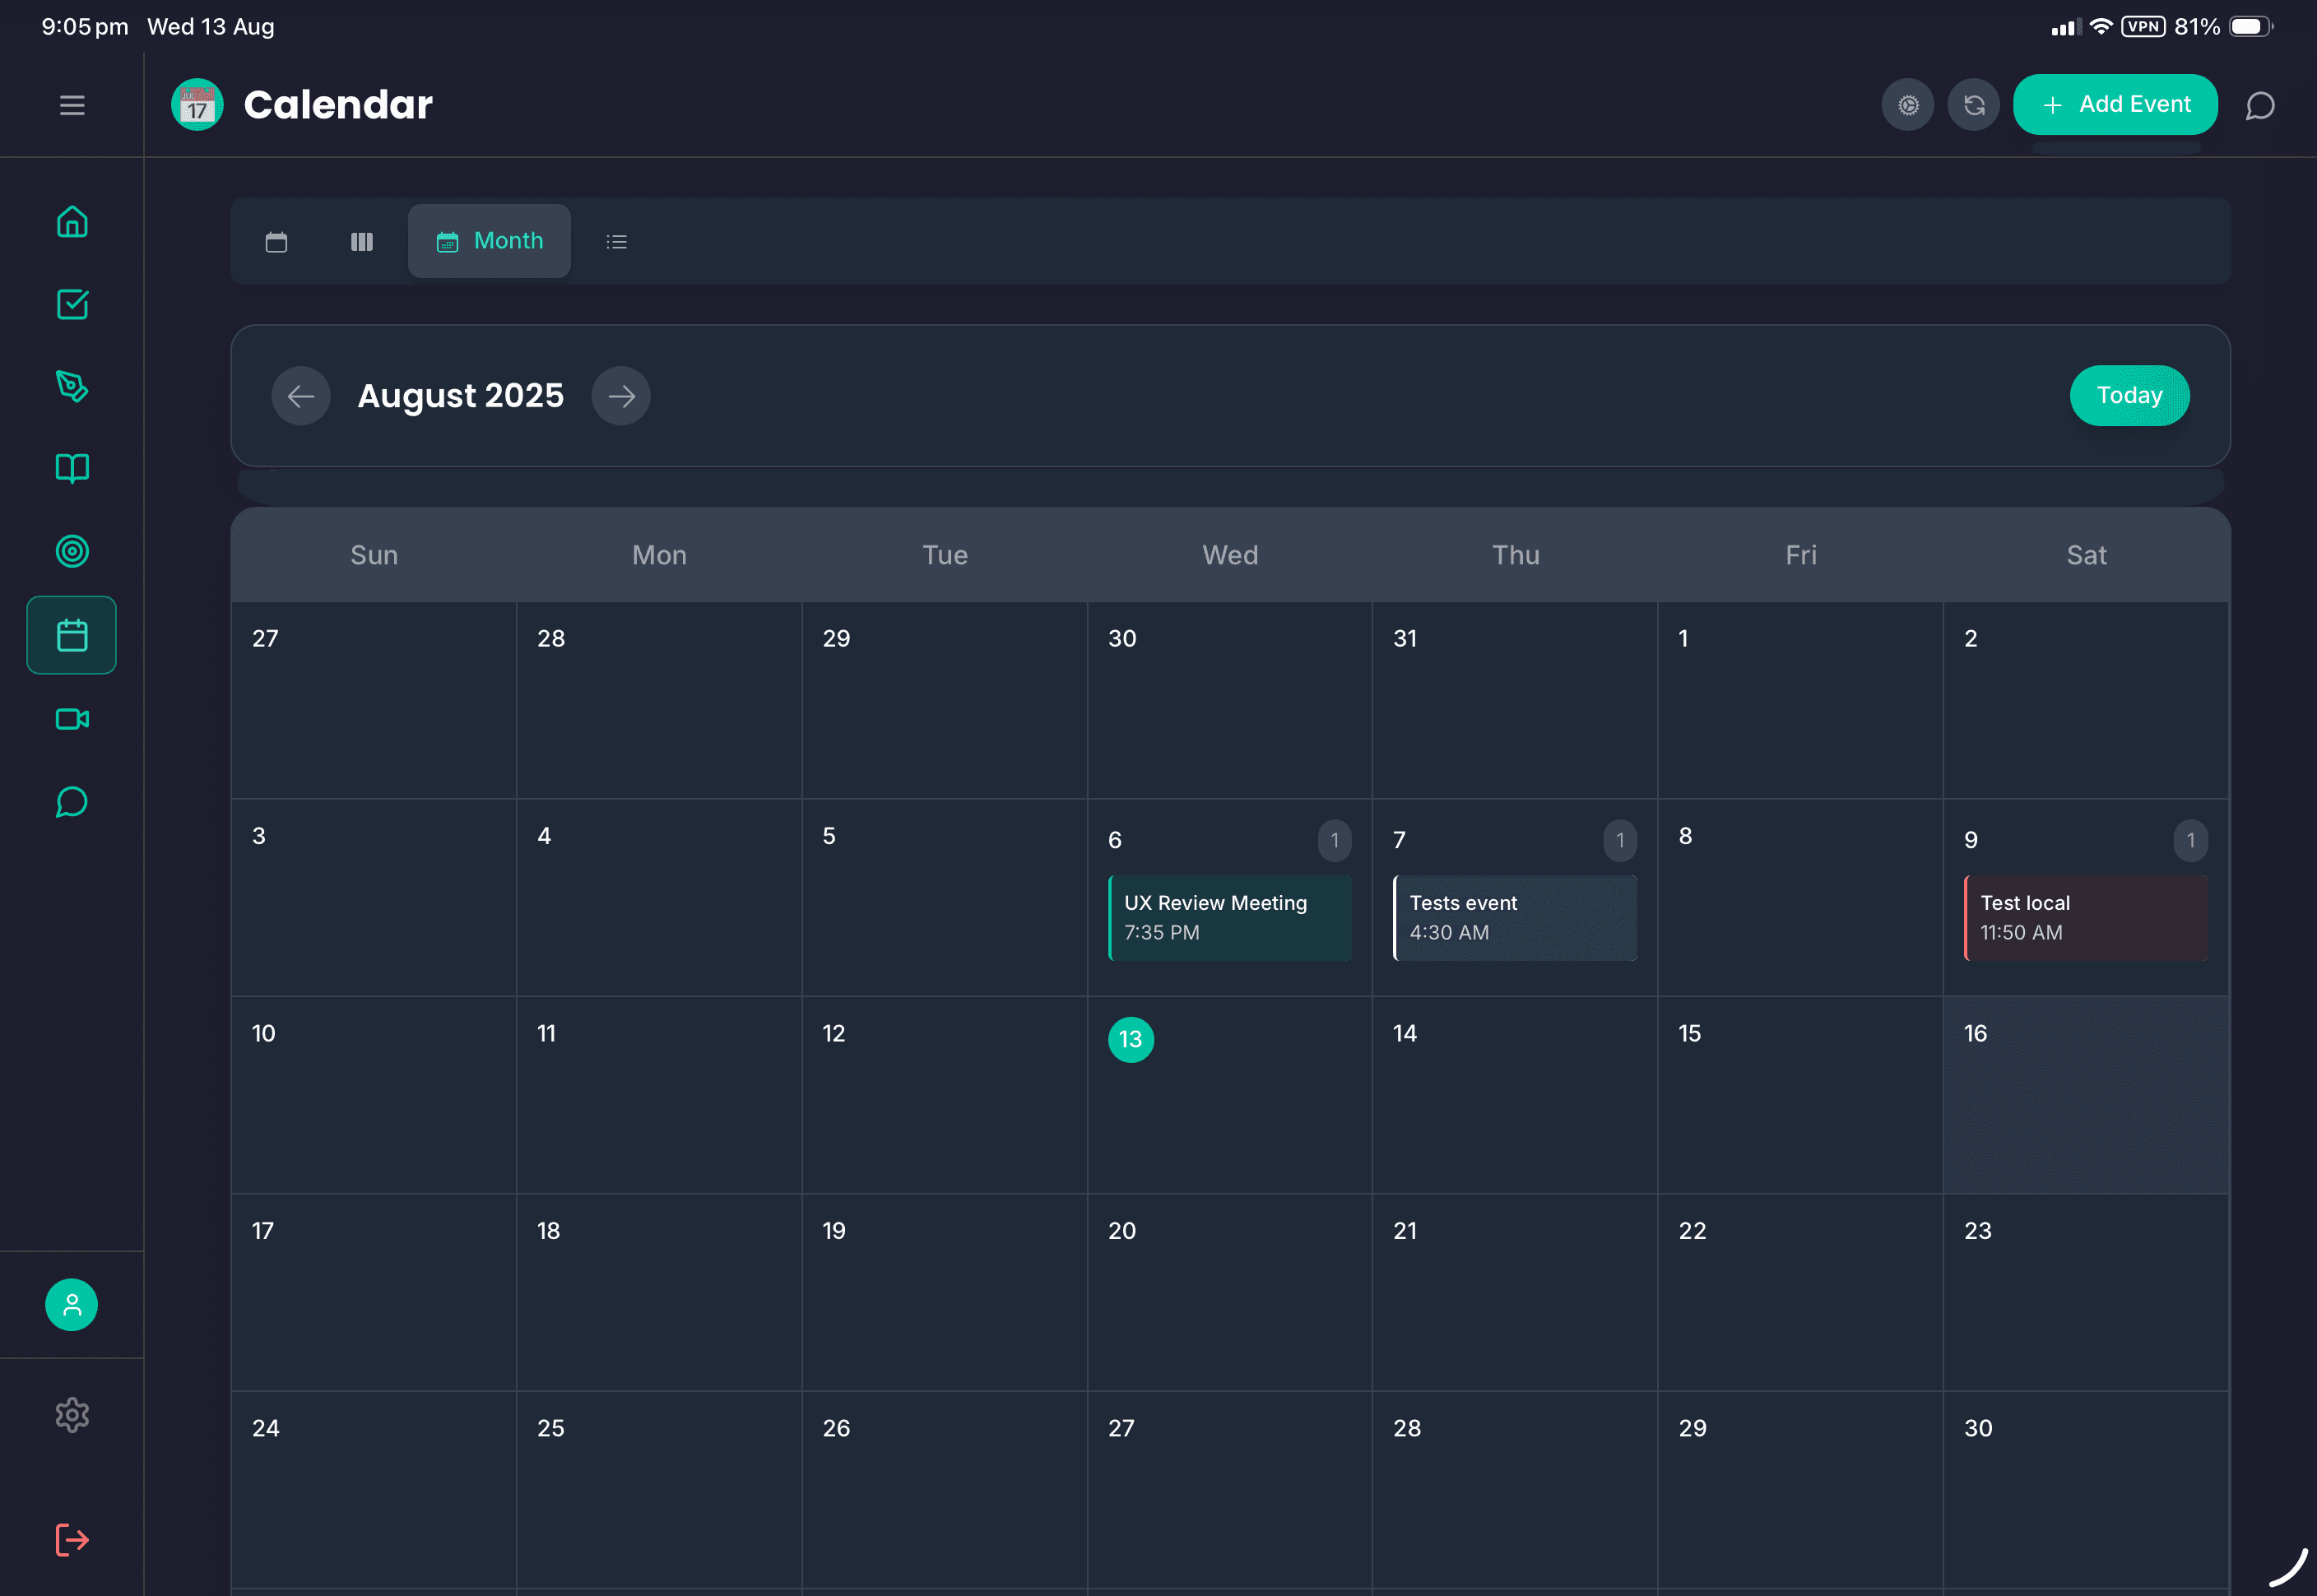Open the video meetings sidebar icon
This screenshot has height=1596, width=2317.
click(71, 718)
